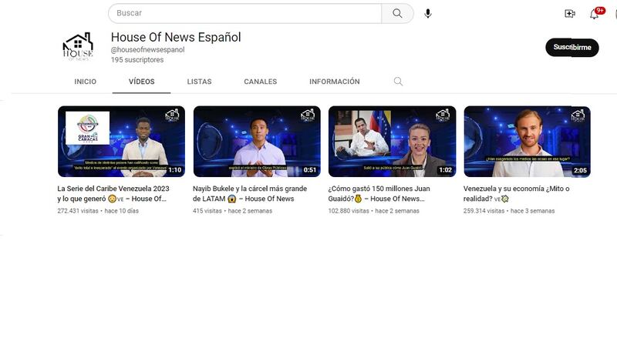Play the Serie del Caribe video thumbnail

(121, 142)
